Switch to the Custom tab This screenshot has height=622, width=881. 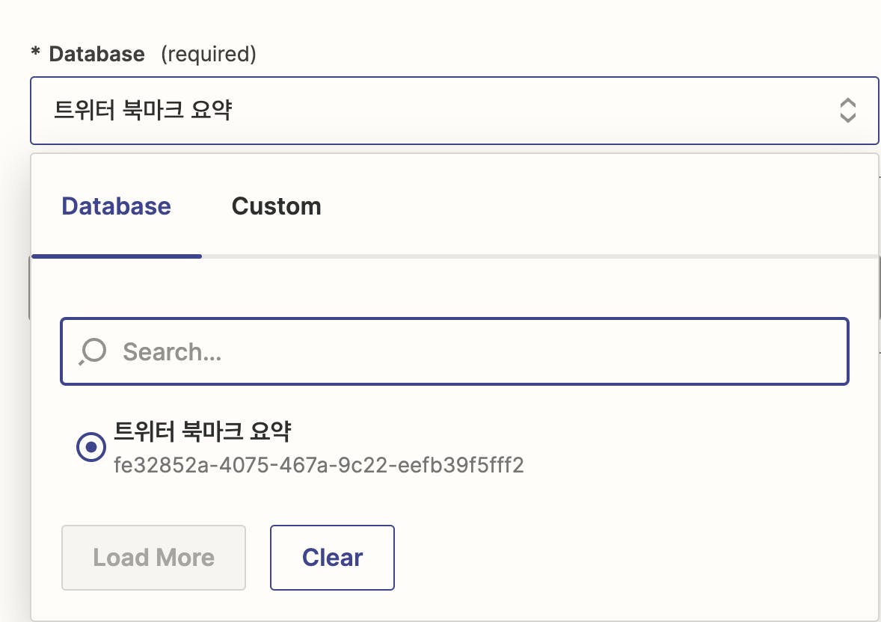click(277, 206)
